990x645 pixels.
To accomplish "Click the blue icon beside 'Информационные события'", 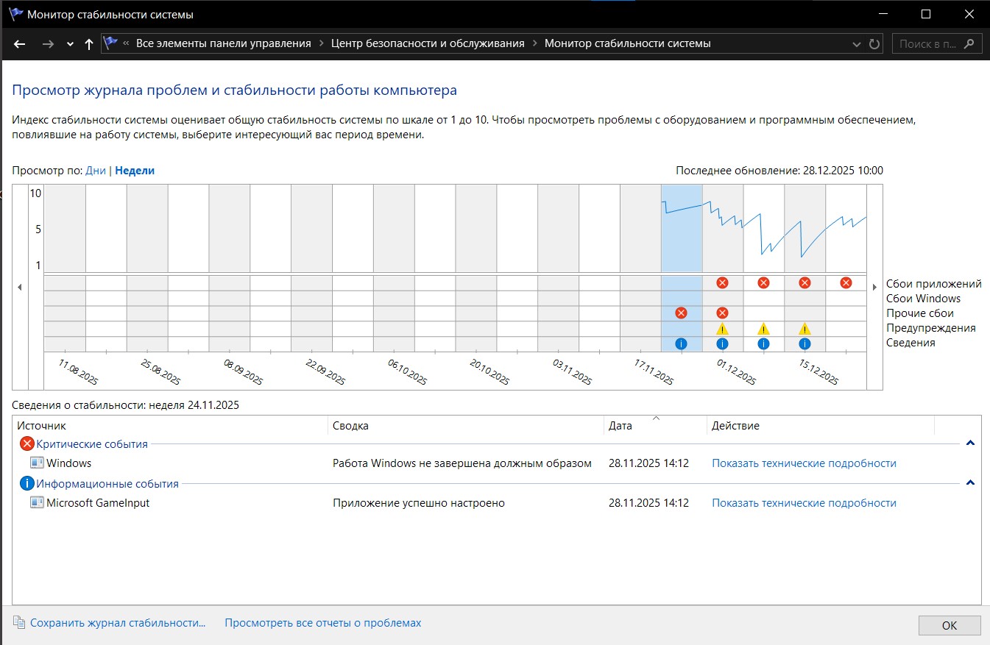I will click(x=27, y=484).
